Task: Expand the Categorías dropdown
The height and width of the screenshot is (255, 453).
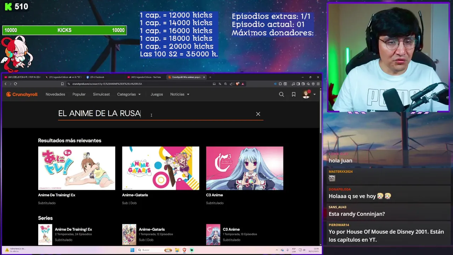Action: point(129,94)
